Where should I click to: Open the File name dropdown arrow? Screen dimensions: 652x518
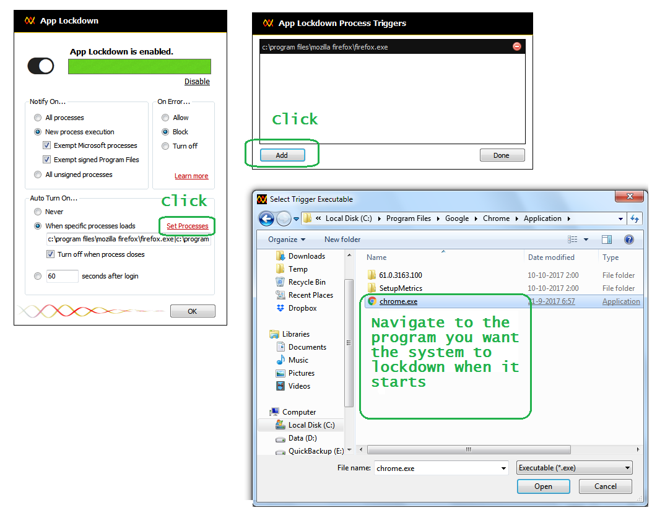click(x=503, y=468)
